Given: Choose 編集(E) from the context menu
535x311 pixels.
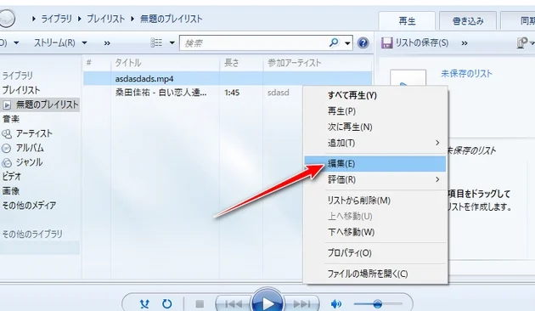Looking at the screenshot, I should click(x=375, y=163).
